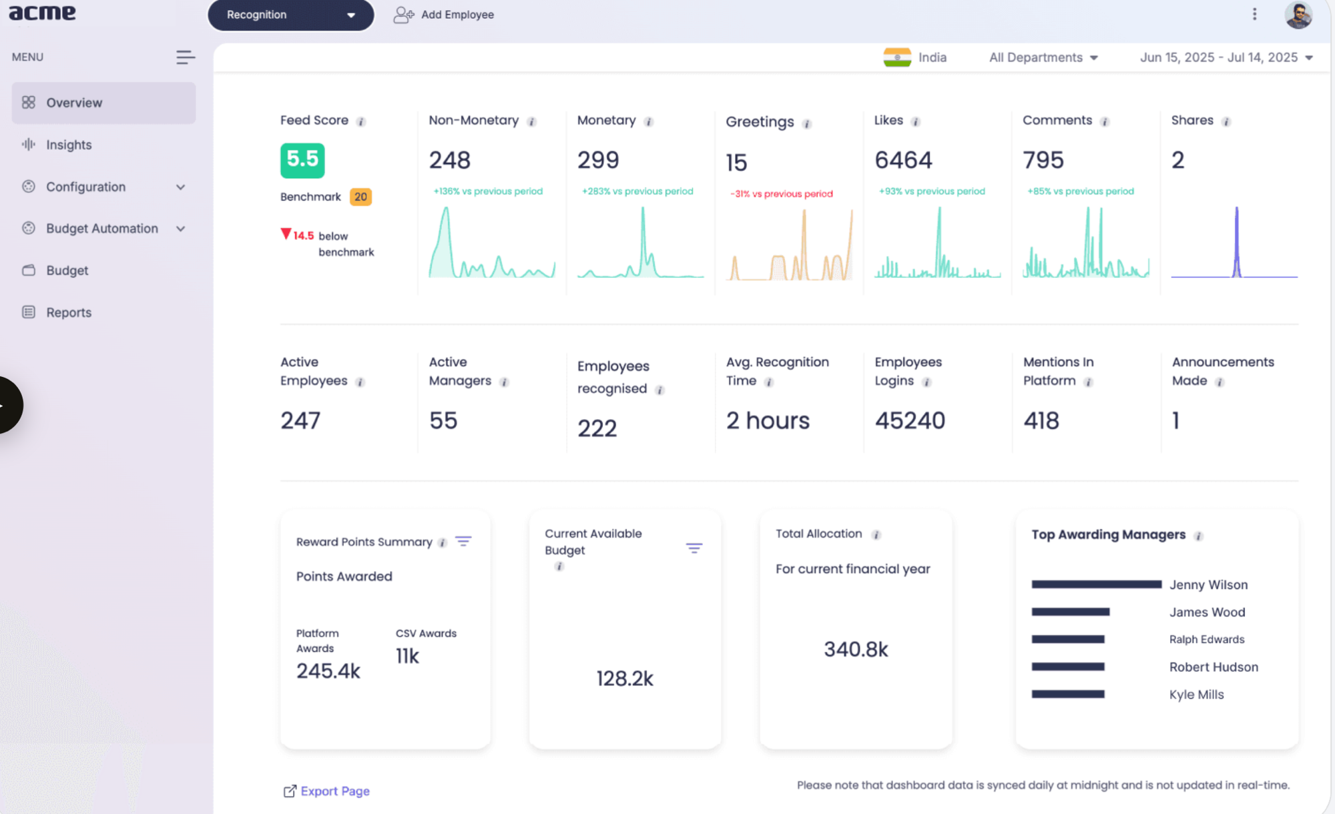Image resolution: width=1335 pixels, height=814 pixels.
Task: Click the Current Available Budget info icon
Action: (559, 566)
